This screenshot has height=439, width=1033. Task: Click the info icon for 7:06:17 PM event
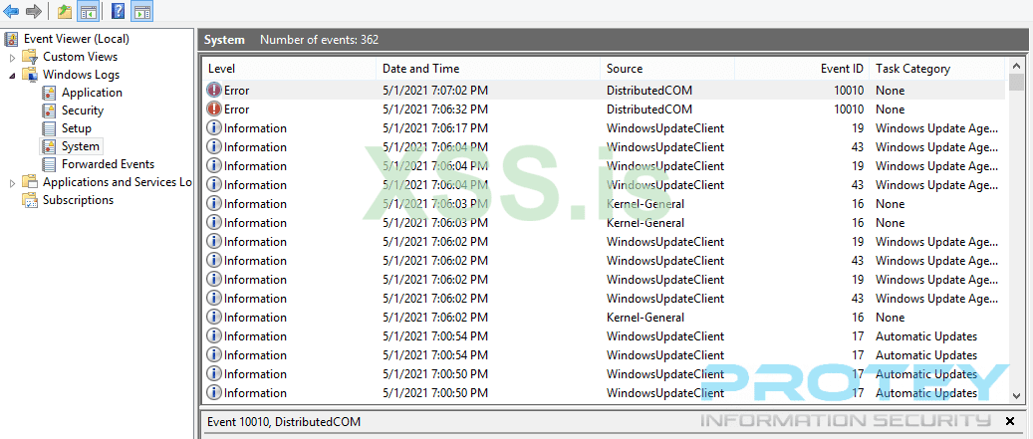(214, 128)
